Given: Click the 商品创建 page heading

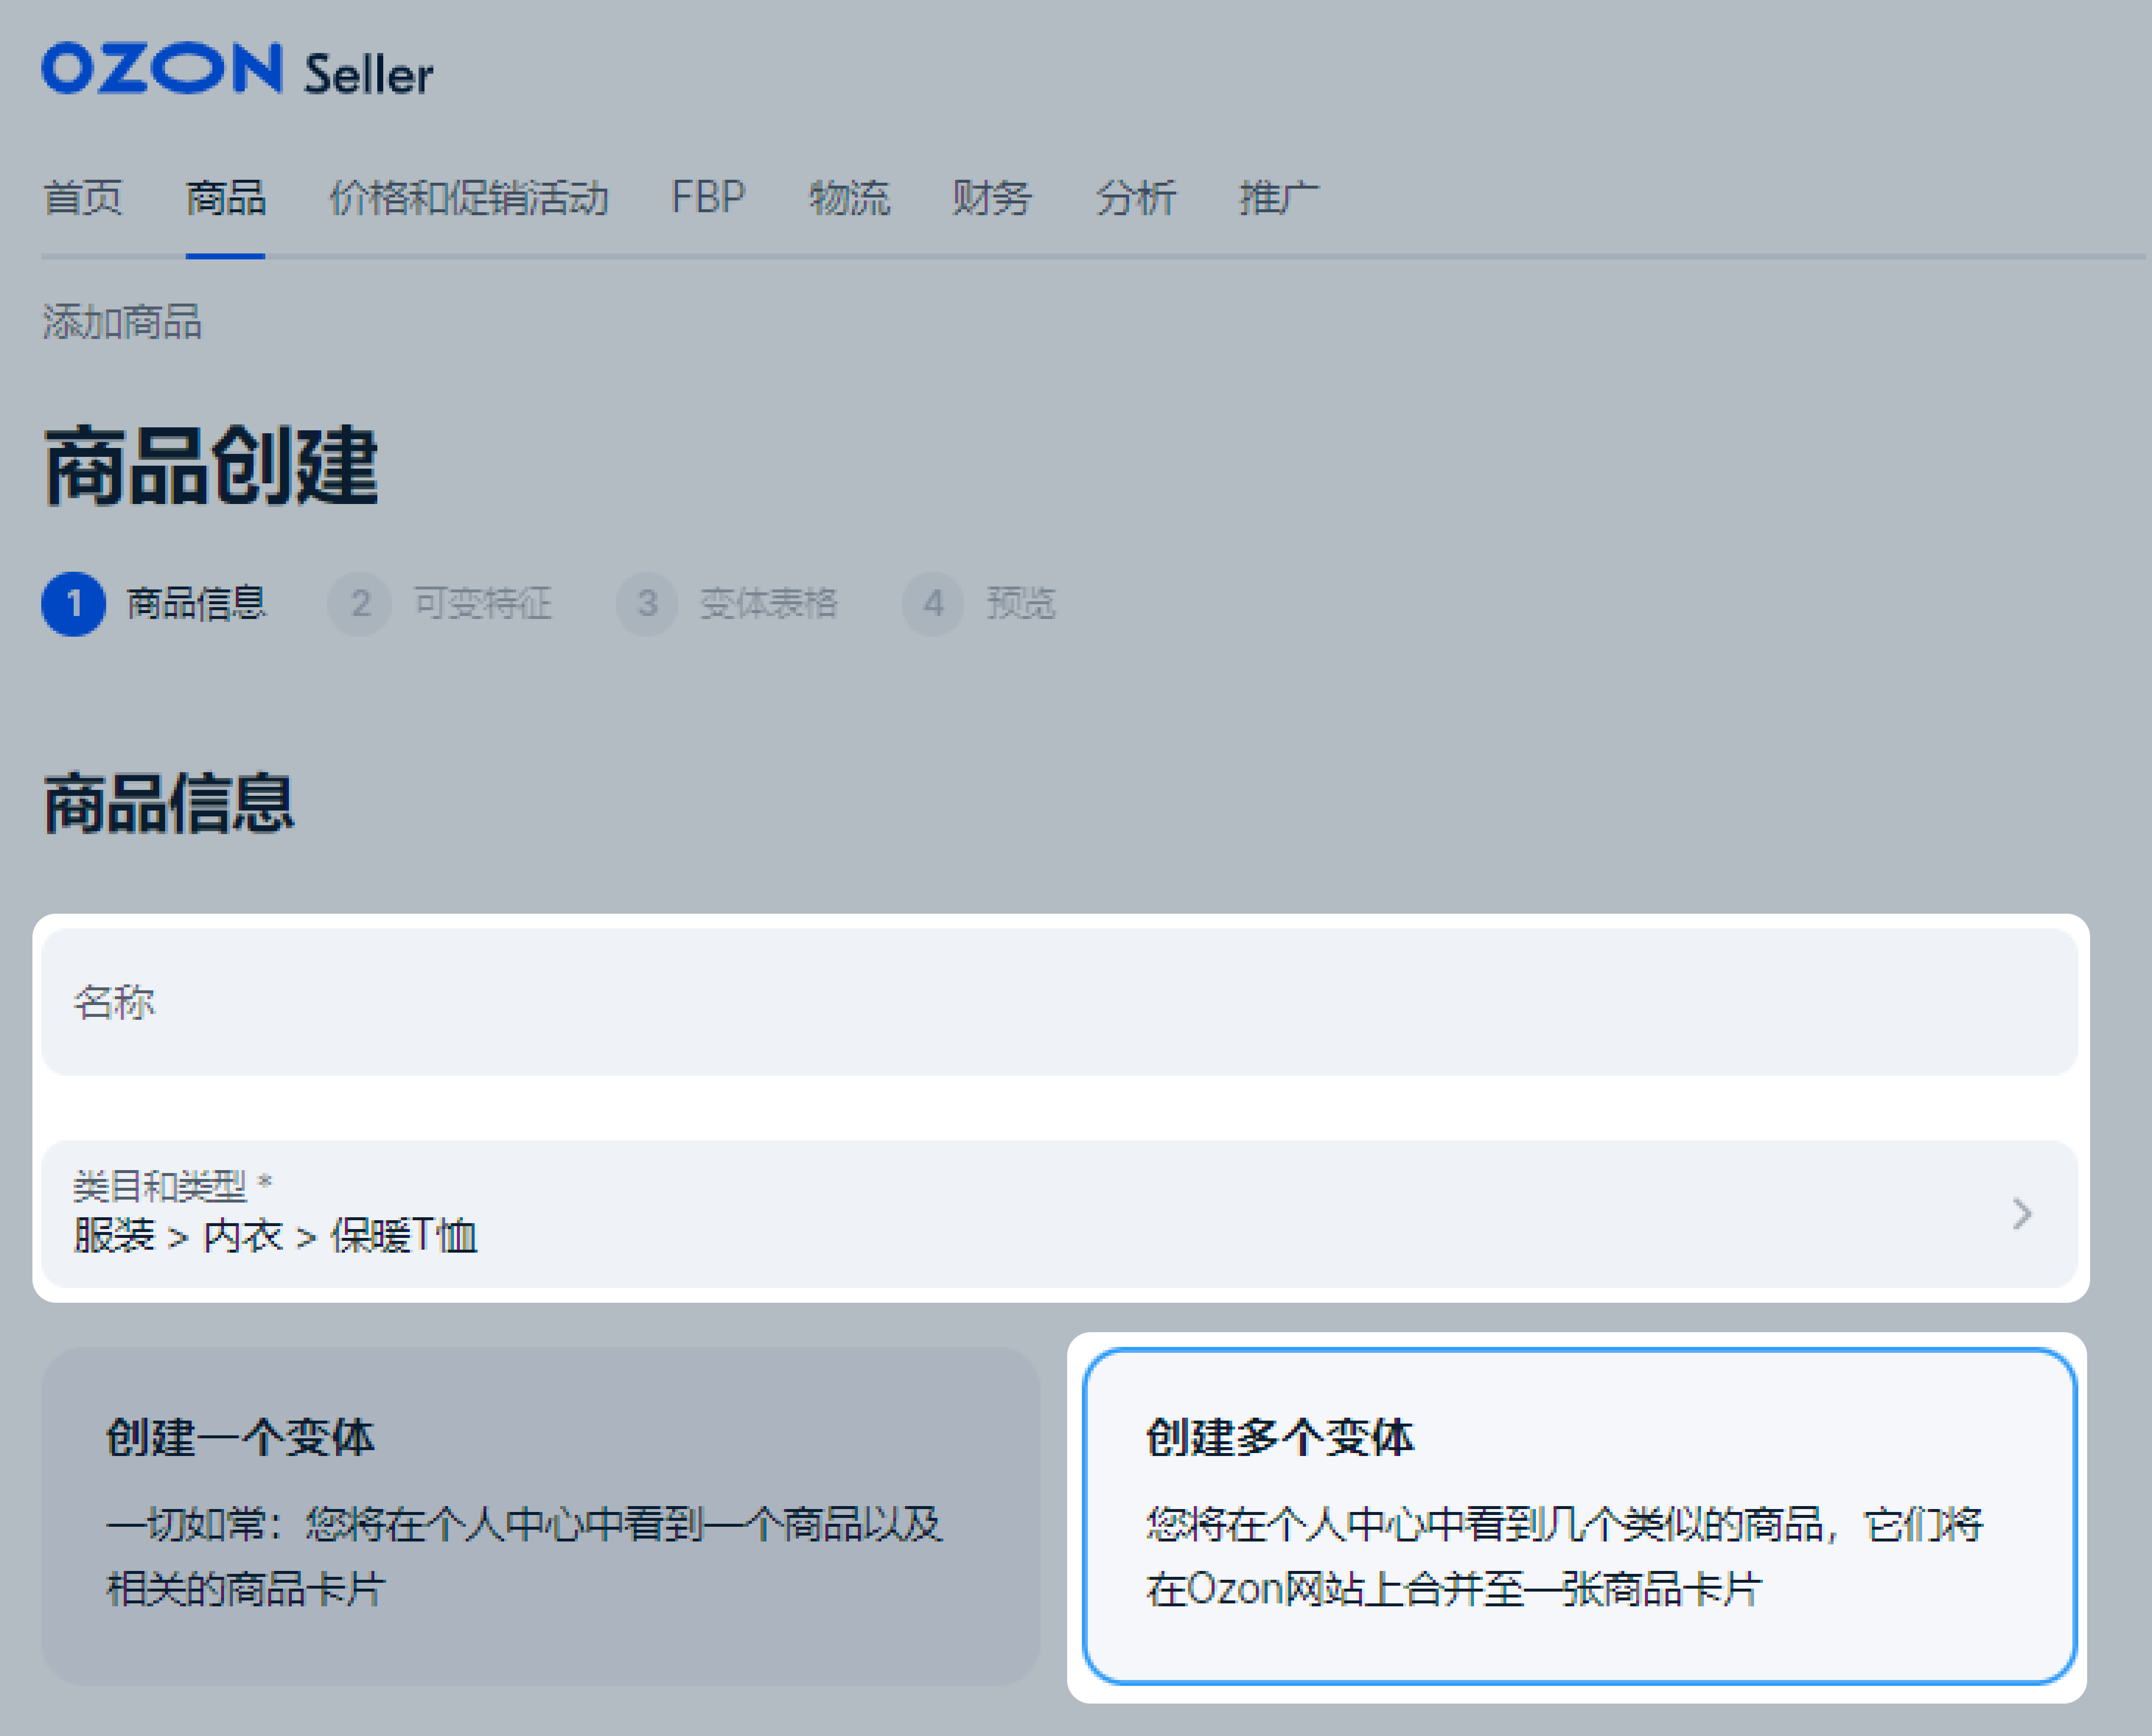Looking at the screenshot, I should [211, 466].
